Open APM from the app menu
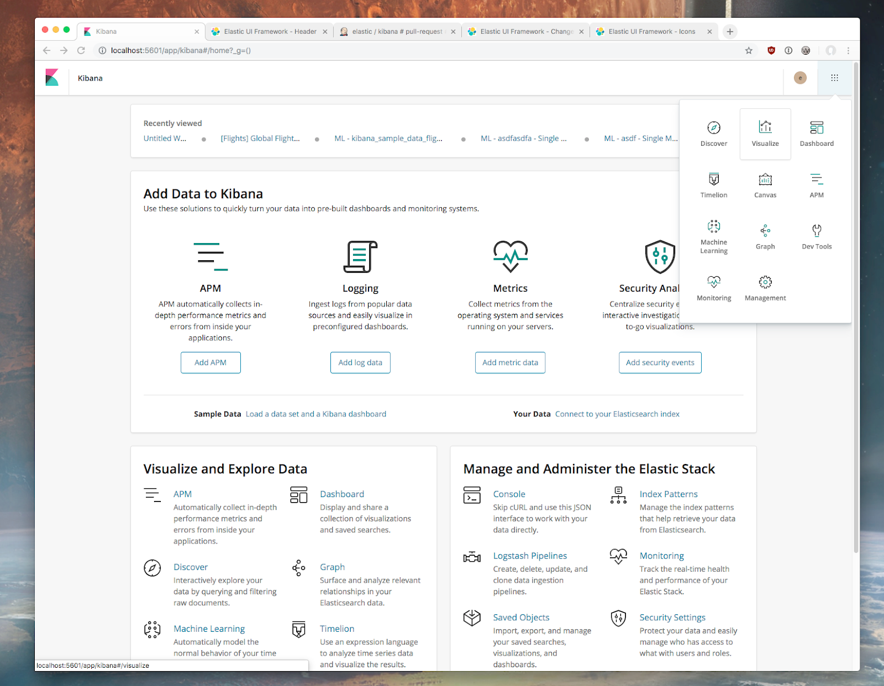The width and height of the screenshot is (884, 686). [817, 186]
